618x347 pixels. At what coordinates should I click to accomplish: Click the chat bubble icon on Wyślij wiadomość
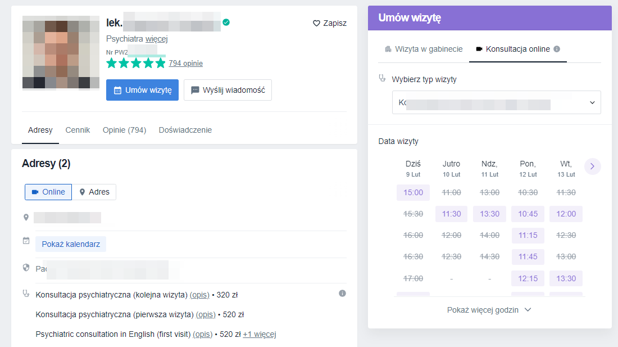click(x=194, y=90)
